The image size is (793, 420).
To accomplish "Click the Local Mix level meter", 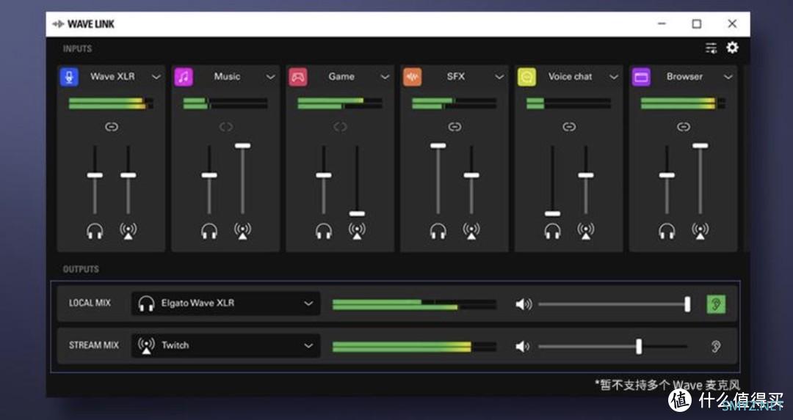I will coord(414,304).
